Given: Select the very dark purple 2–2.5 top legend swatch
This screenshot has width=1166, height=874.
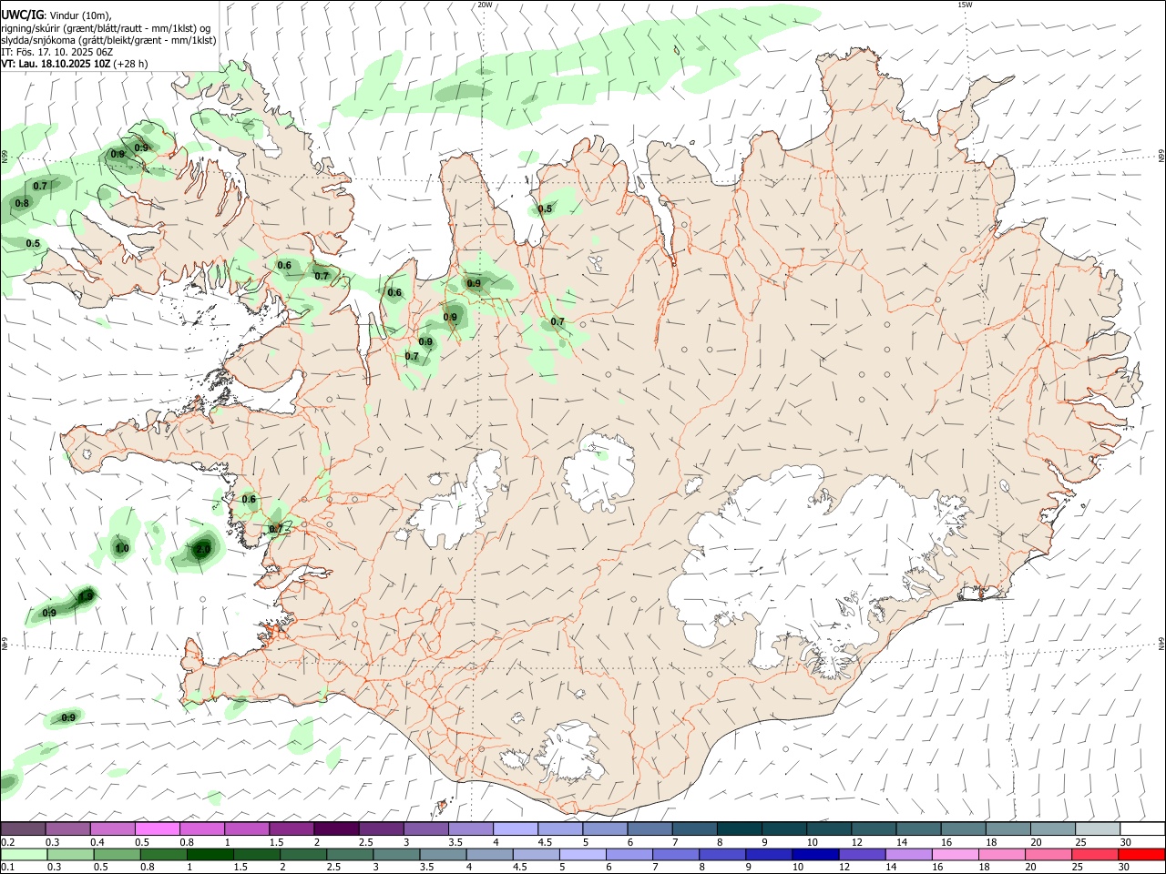Looking at the screenshot, I should click(x=337, y=828).
